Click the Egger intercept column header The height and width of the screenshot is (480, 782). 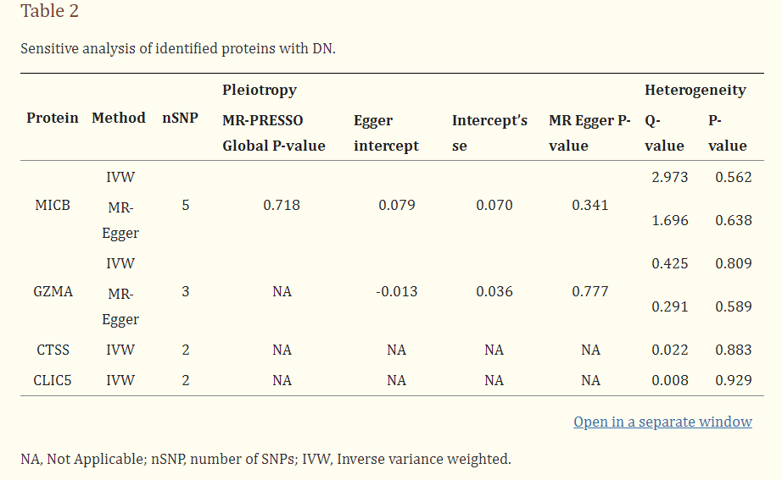(x=386, y=133)
